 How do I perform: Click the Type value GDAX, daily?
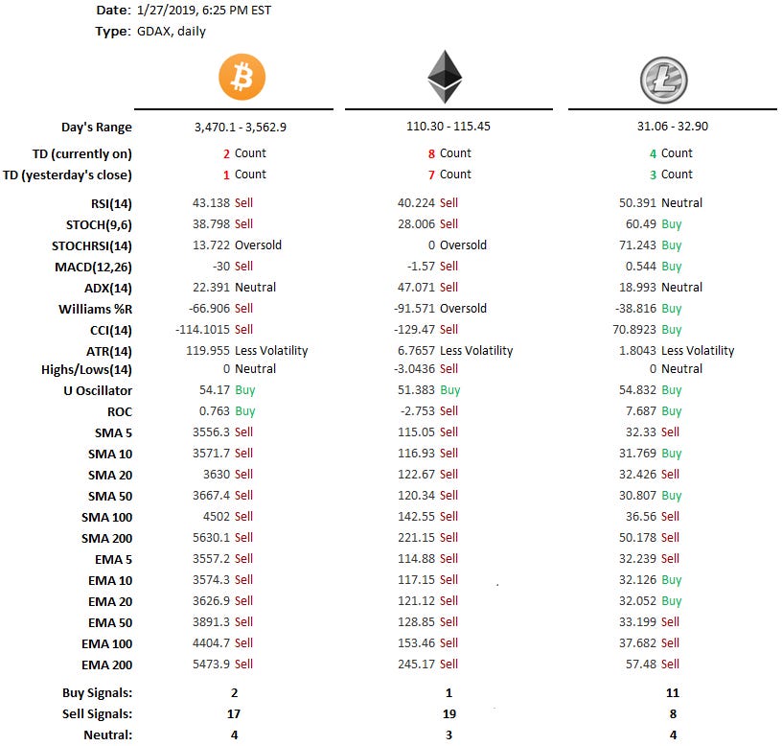tap(171, 31)
